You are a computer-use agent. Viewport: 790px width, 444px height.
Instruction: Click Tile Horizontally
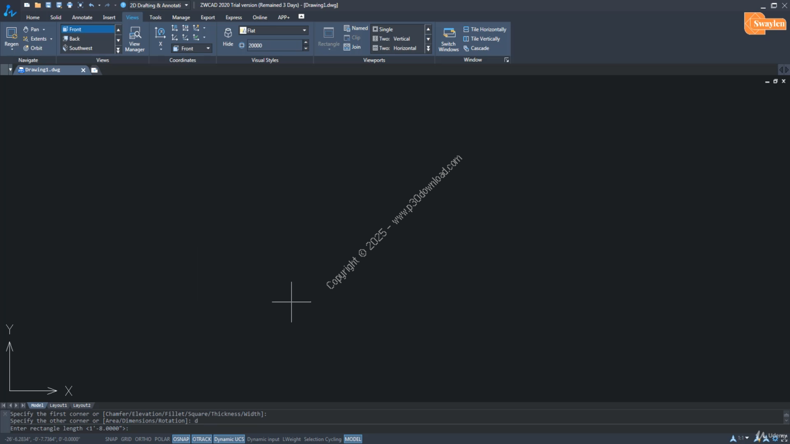(484, 29)
